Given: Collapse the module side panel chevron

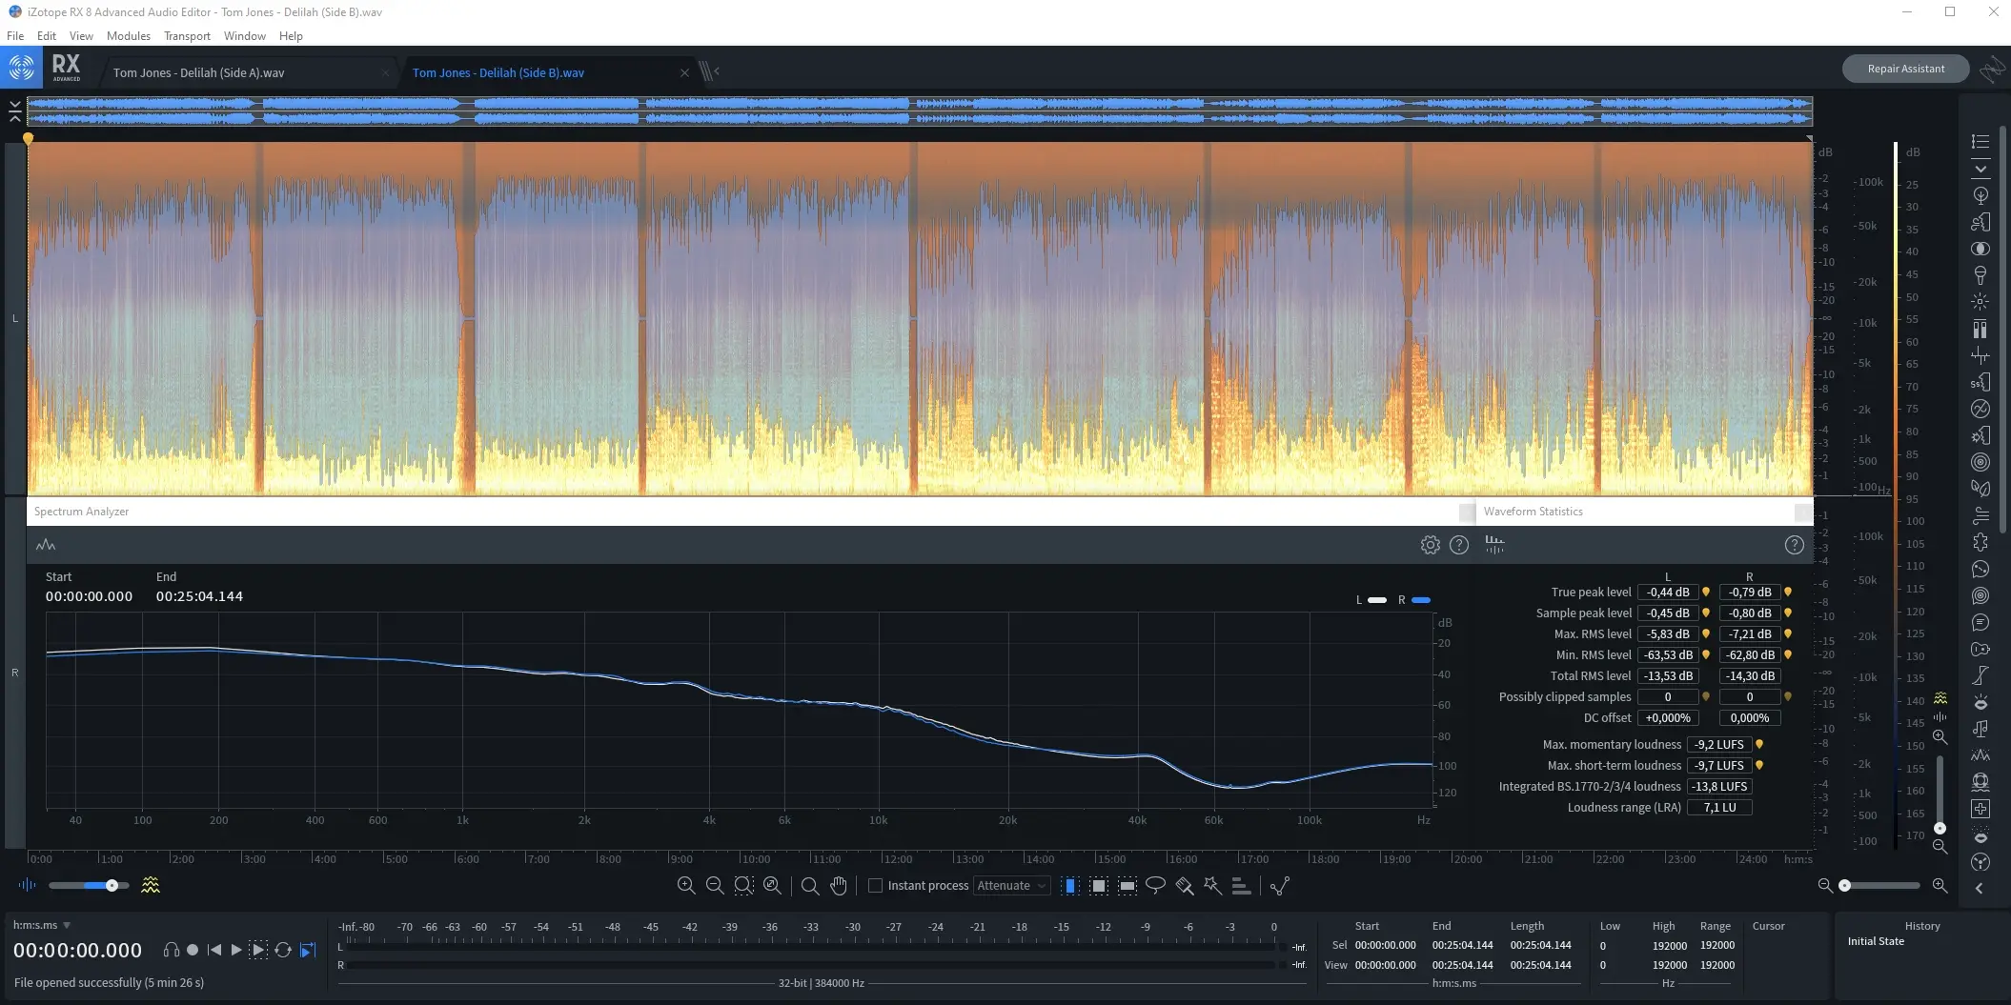Looking at the screenshot, I should coord(1980,888).
